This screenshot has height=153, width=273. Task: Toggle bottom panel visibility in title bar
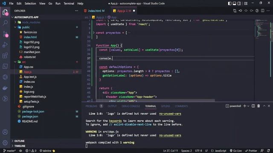coord(234,3)
